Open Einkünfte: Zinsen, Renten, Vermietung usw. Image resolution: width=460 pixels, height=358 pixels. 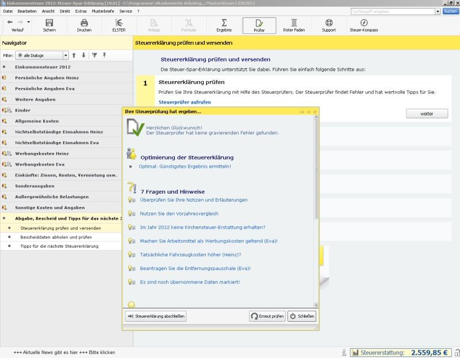coord(66,175)
